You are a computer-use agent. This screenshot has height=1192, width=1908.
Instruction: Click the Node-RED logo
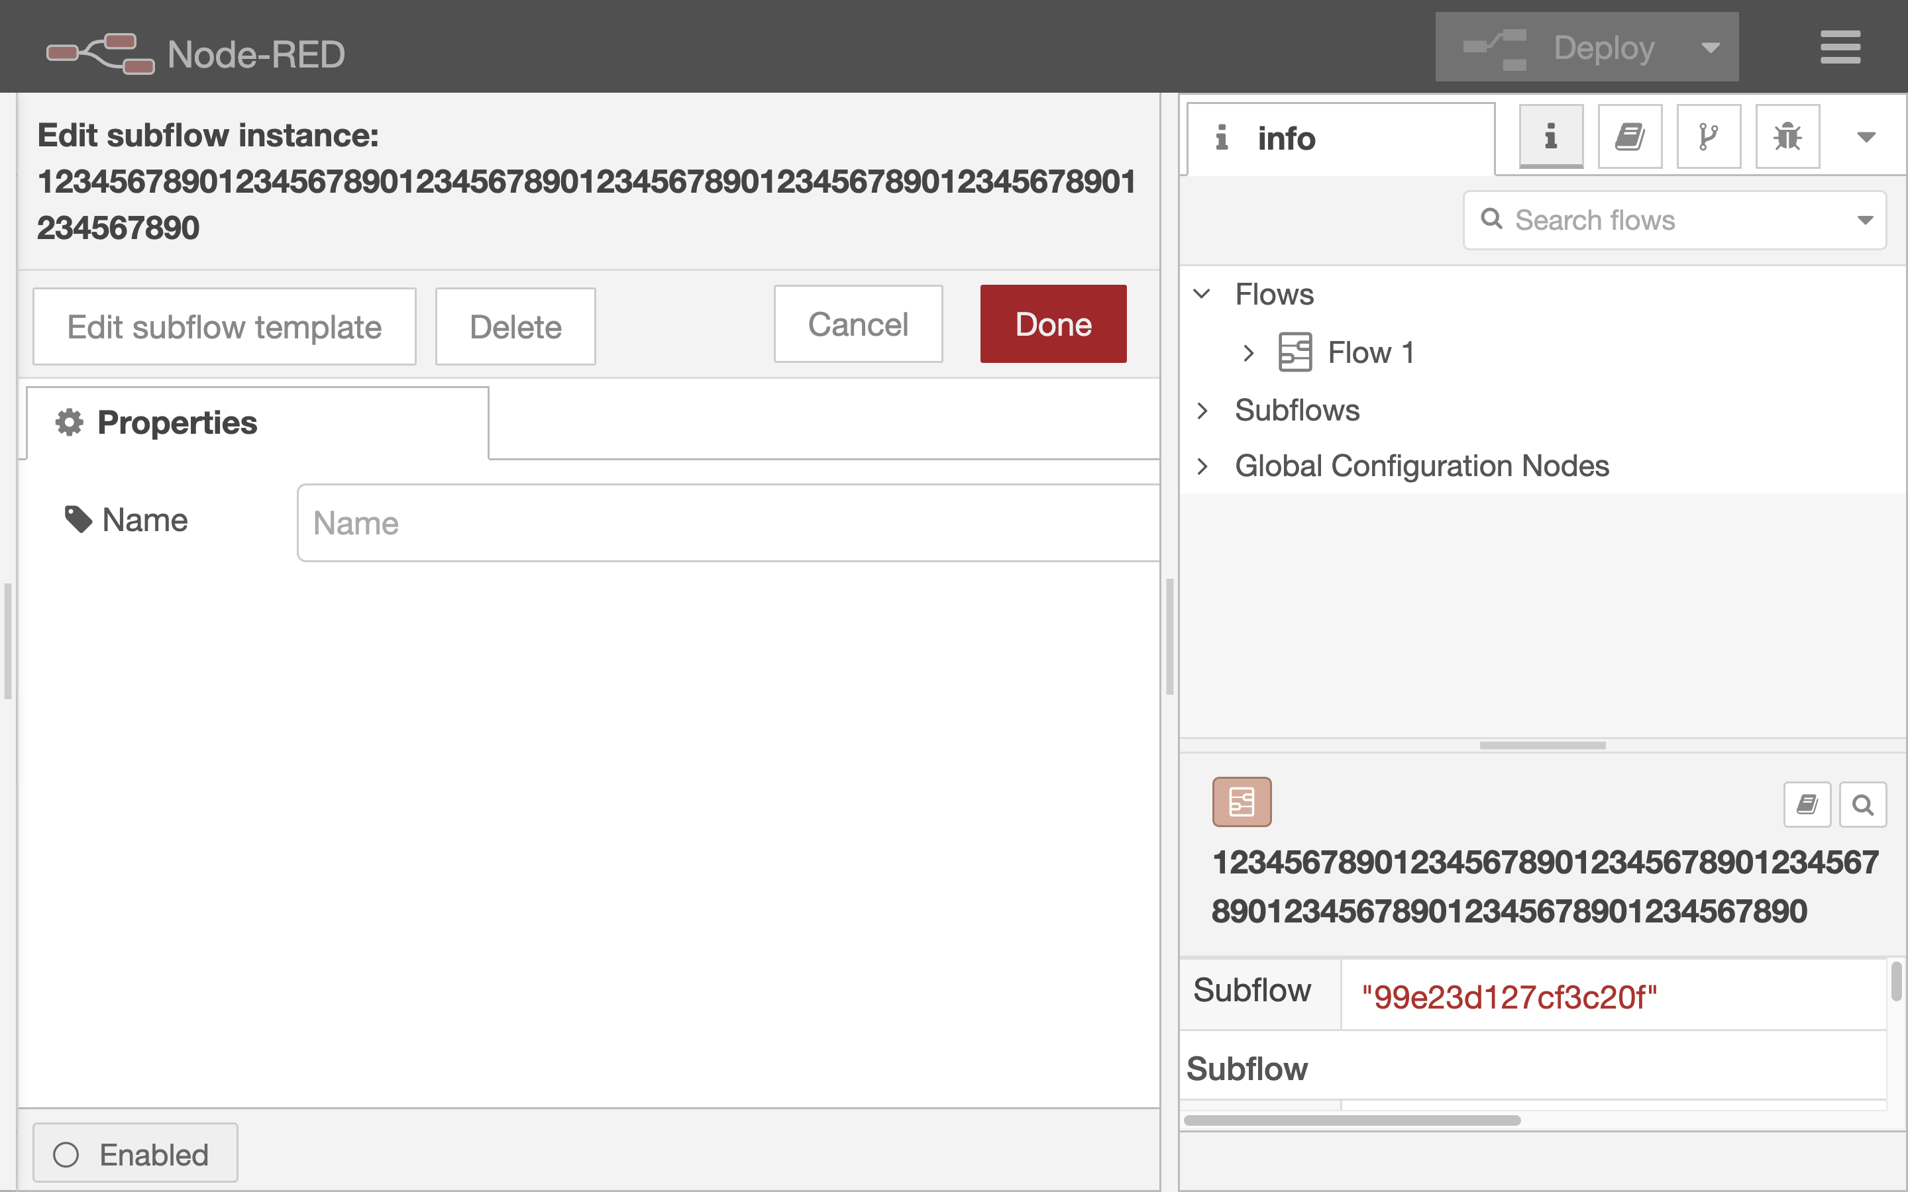point(195,54)
